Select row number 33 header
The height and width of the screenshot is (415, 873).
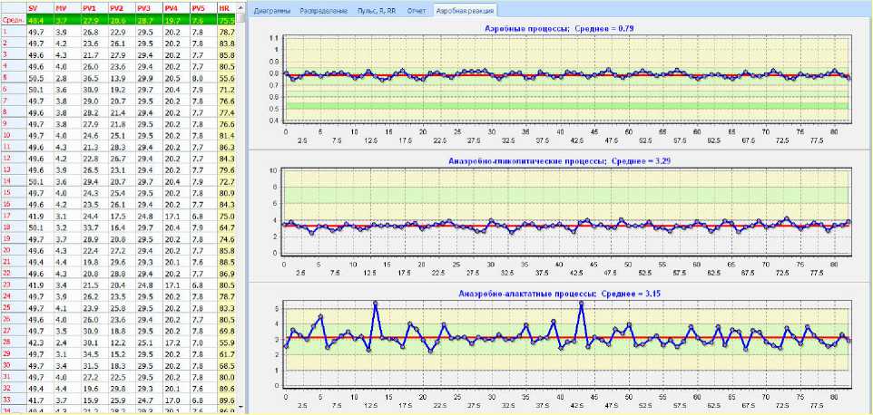click(13, 400)
